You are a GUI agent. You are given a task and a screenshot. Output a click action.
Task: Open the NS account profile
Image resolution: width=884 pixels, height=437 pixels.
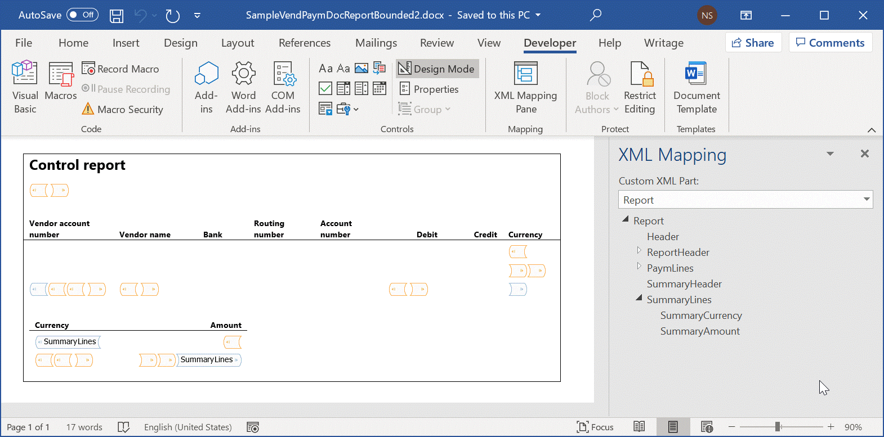pyautogui.click(x=707, y=15)
